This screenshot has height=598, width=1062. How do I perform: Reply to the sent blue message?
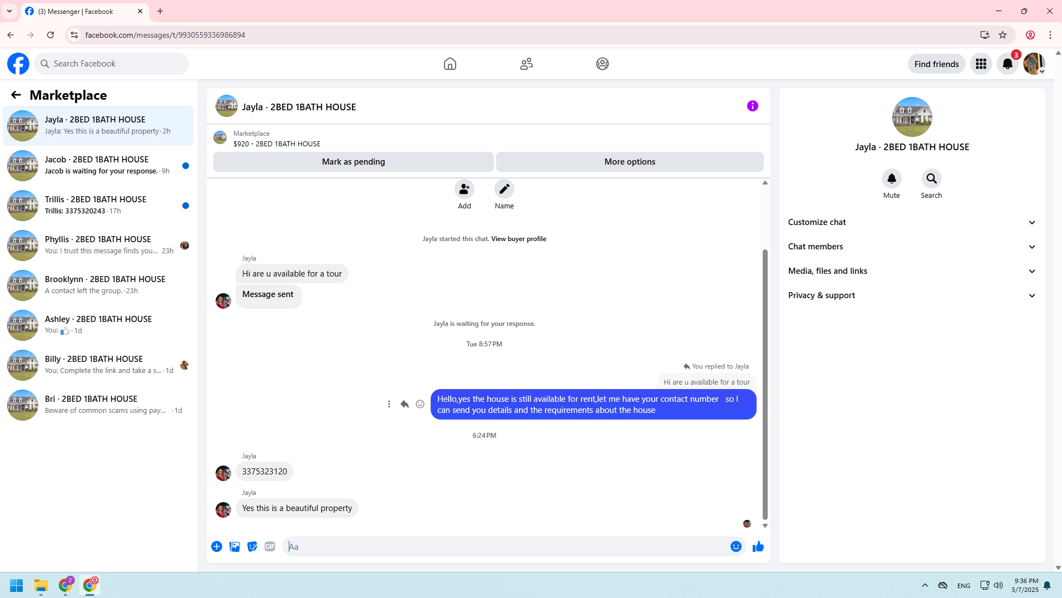point(405,404)
